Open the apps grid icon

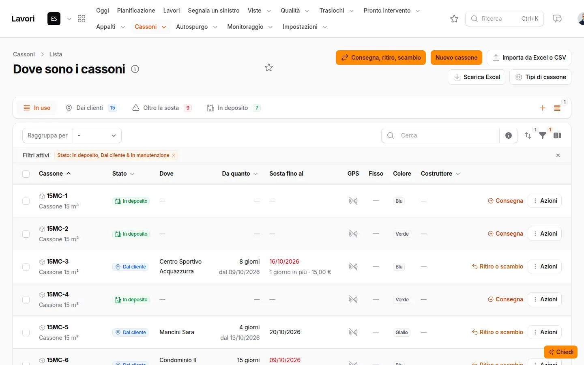pyautogui.click(x=82, y=19)
